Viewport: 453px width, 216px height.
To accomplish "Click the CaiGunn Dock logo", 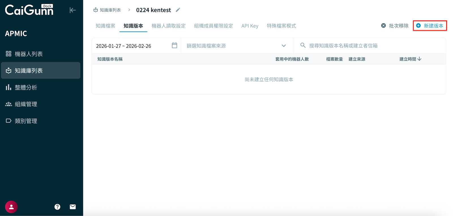I will point(29,10).
